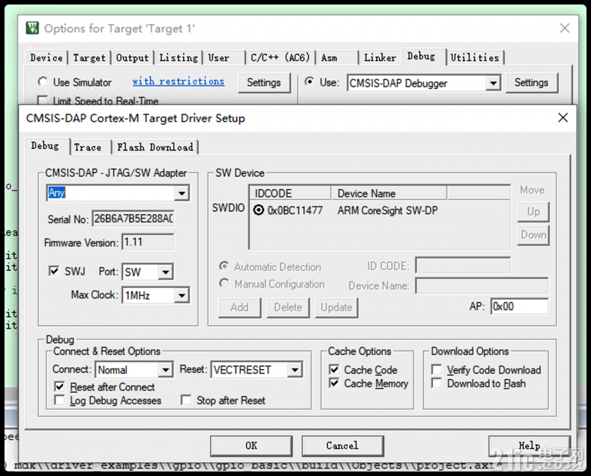Click the Update device button
The height and width of the screenshot is (476, 591).
[336, 307]
